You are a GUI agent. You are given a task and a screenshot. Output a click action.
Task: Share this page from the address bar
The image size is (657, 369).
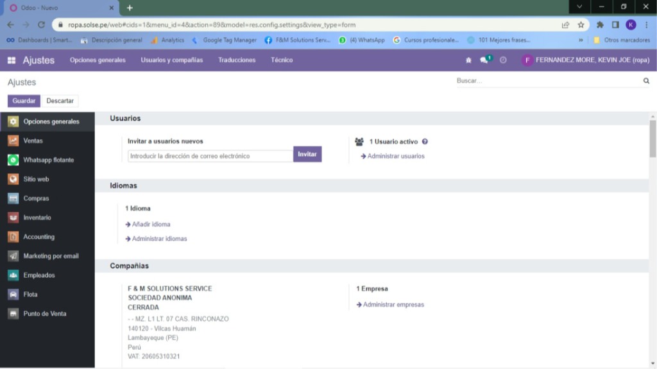[x=565, y=25]
